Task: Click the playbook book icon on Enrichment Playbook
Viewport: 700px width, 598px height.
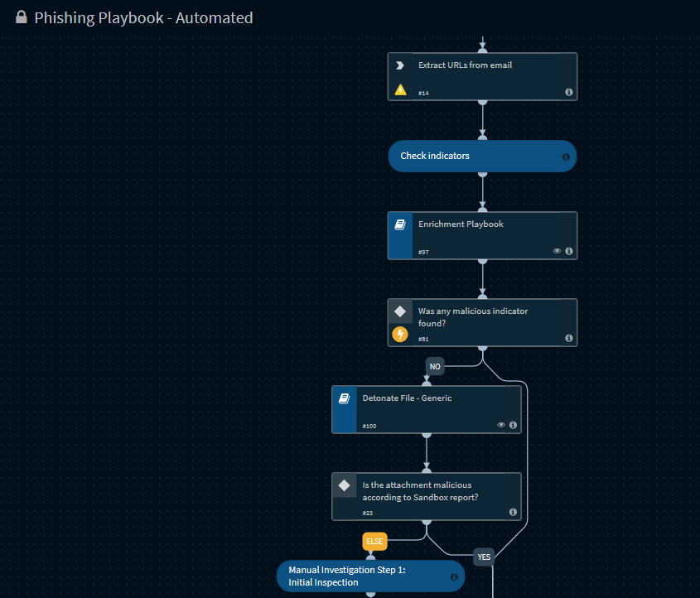Action: (x=400, y=224)
